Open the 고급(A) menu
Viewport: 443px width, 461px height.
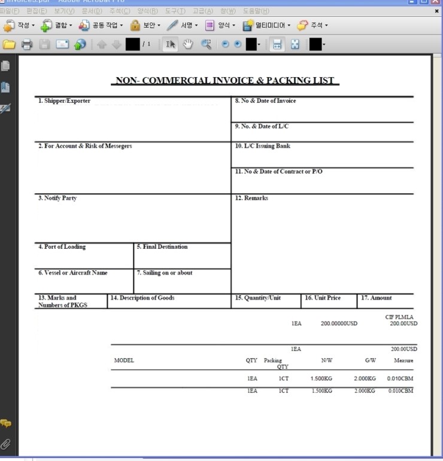point(203,11)
